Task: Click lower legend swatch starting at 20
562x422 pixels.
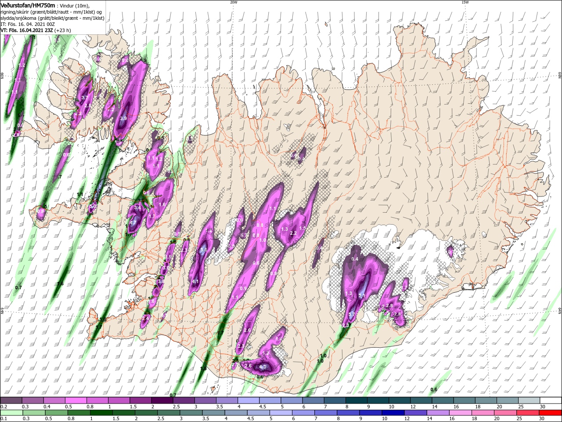Action: (x=505, y=413)
